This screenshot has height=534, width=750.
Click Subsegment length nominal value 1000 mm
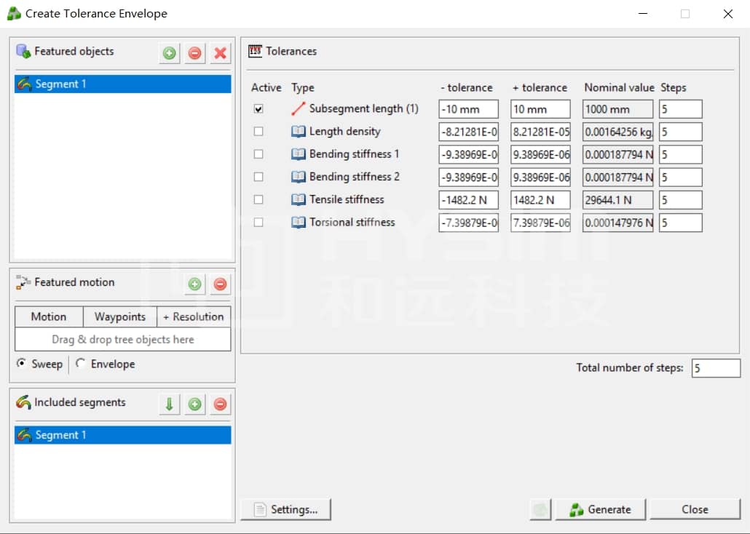pyautogui.click(x=617, y=109)
